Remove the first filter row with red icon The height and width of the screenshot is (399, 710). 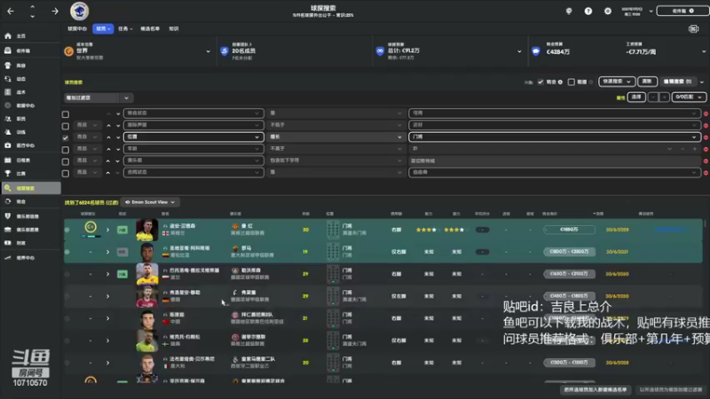(x=706, y=113)
